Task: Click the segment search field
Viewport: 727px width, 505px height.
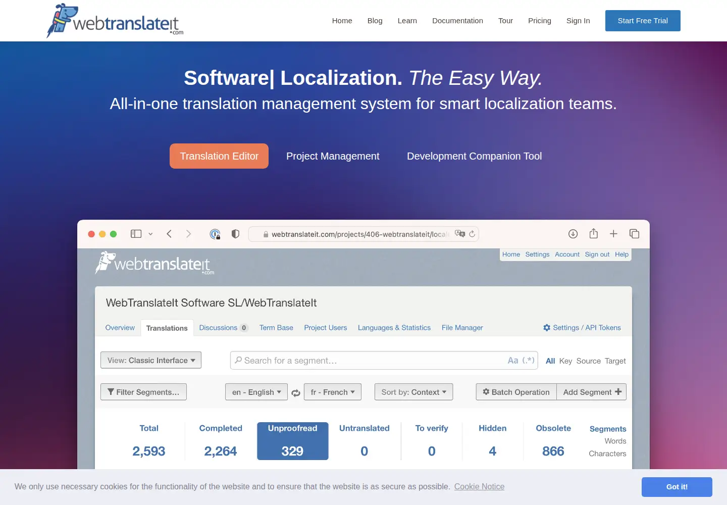Action: pos(384,361)
